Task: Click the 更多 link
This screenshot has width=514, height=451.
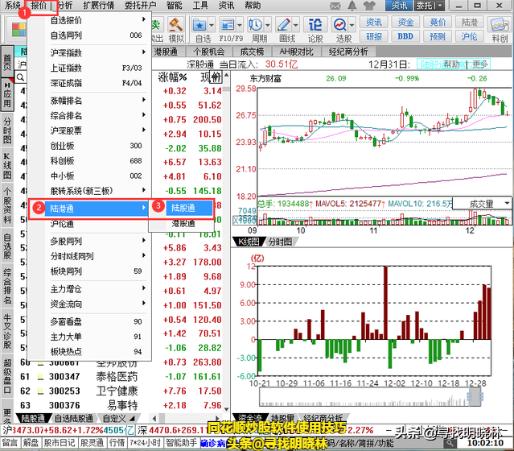Action: pos(480,64)
